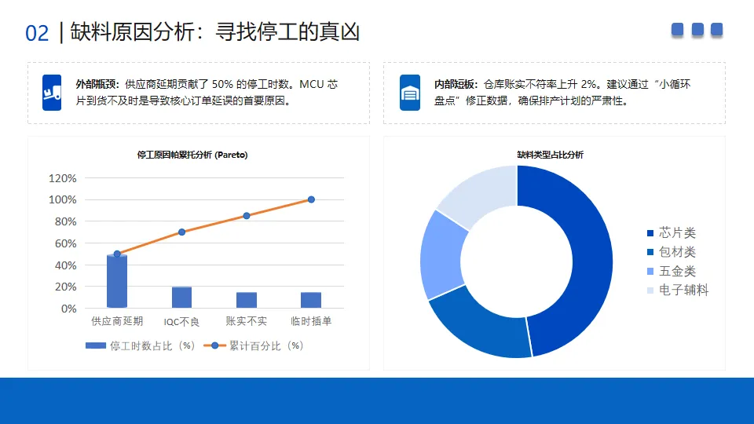754x424 pixels.
Task: Click the 100% y-axis label
Action: tap(63, 200)
